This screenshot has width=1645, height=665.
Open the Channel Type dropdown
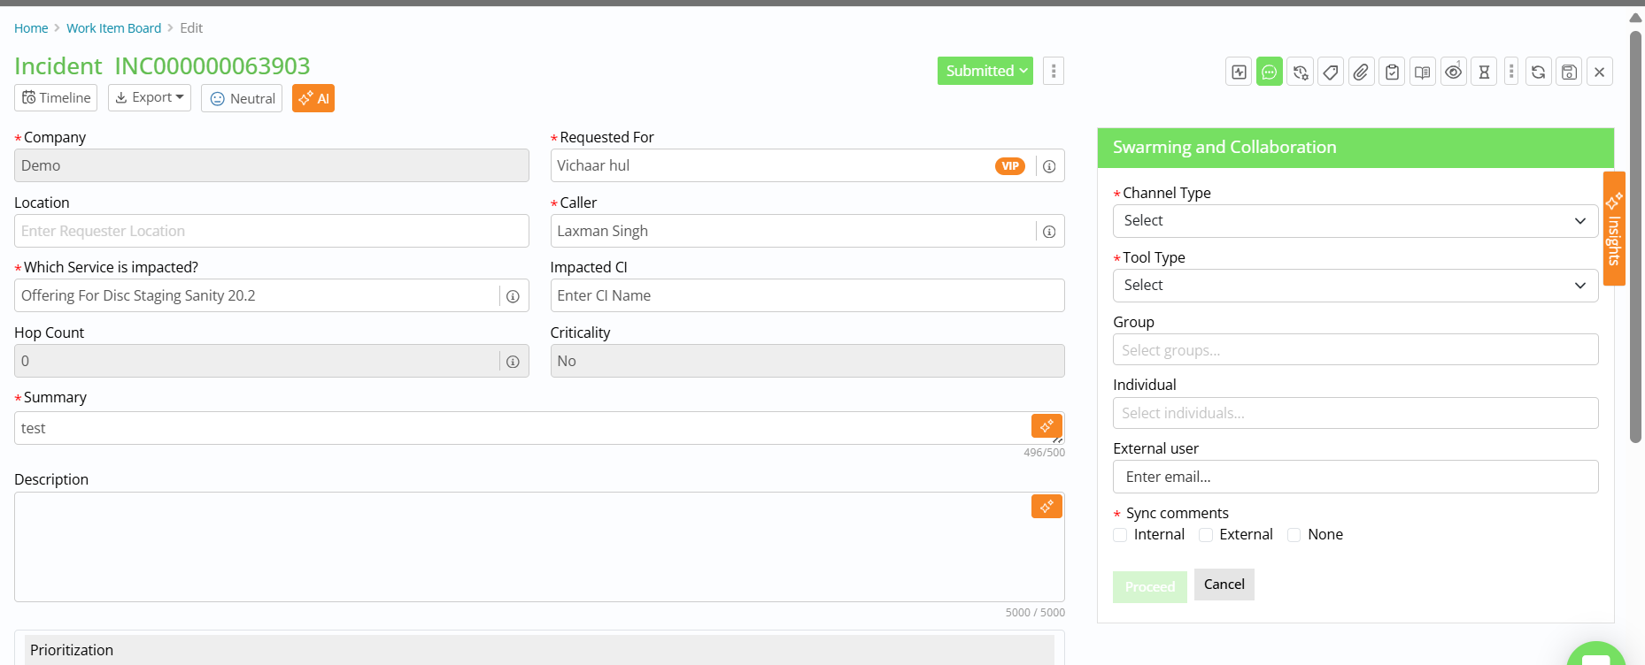[x=1355, y=221]
